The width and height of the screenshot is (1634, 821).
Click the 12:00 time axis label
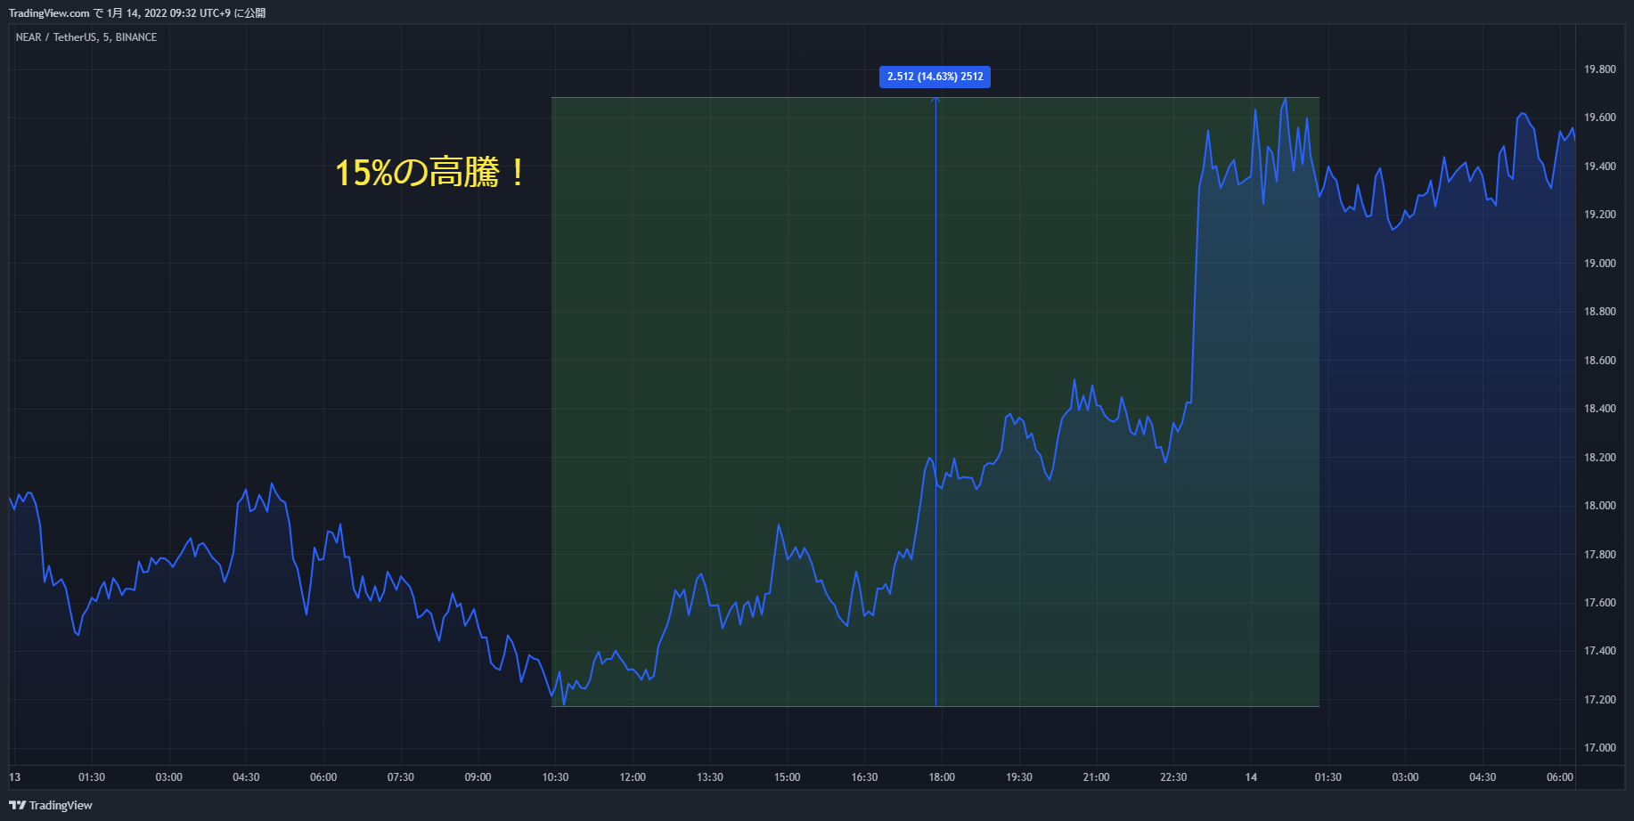(633, 777)
